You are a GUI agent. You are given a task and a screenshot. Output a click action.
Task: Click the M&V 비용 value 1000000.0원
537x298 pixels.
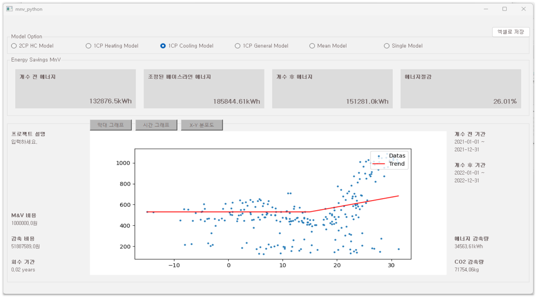(x=25, y=223)
